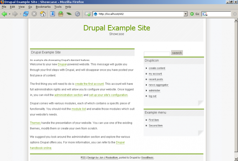The height and width of the screenshot is (161, 238).
Task: Open the recent posts link
Action: (156, 79)
